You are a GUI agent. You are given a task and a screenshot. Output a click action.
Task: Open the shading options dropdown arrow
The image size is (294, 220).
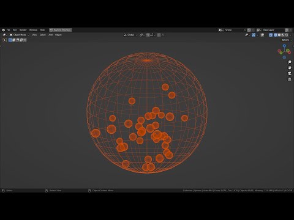(x=290, y=35)
